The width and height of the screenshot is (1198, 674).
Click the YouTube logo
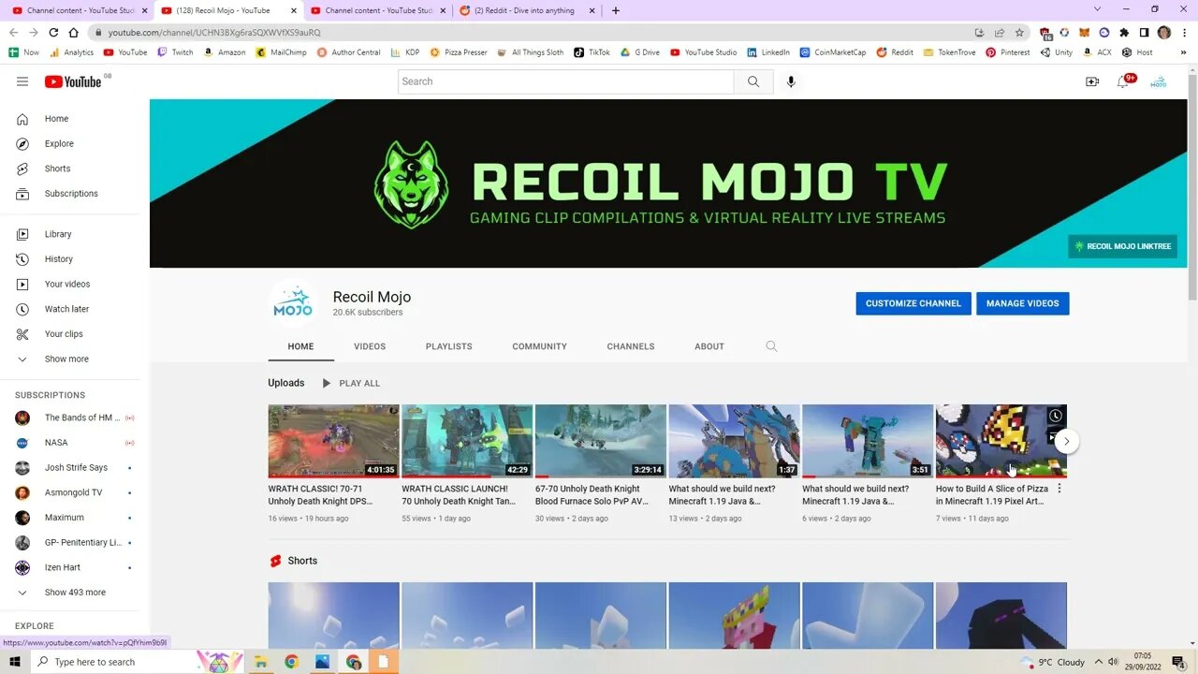point(72,81)
